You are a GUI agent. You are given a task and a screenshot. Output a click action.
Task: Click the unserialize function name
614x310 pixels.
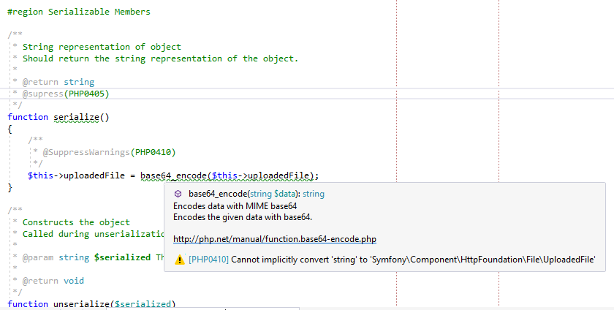[81, 304]
